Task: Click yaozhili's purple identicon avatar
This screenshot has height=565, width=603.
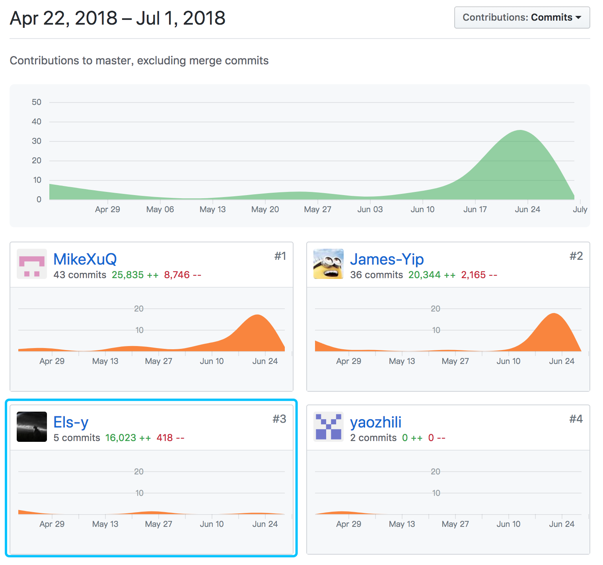Action: (328, 427)
